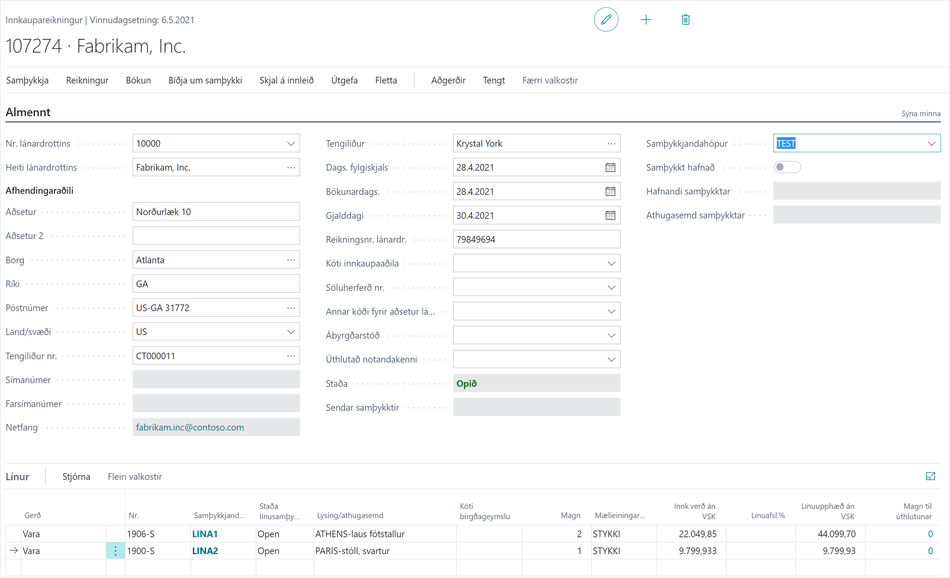Click the pencil edit icon
This screenshot has width=950, height=578.
[x=606, y=19]
